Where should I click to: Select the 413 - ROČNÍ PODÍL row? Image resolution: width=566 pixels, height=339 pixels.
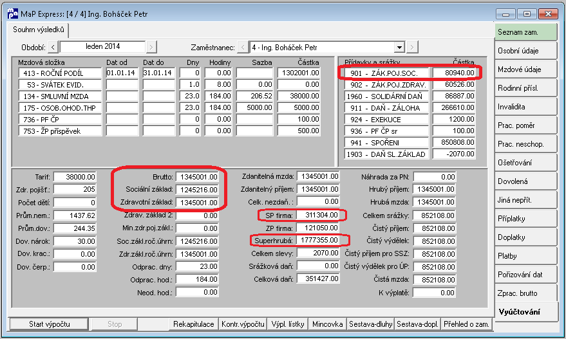[x=169, y=73]
